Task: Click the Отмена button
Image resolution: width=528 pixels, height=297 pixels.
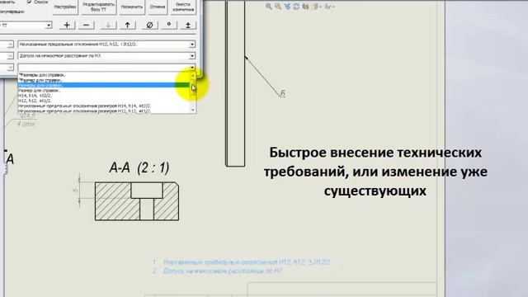Action: pos(158,7)
